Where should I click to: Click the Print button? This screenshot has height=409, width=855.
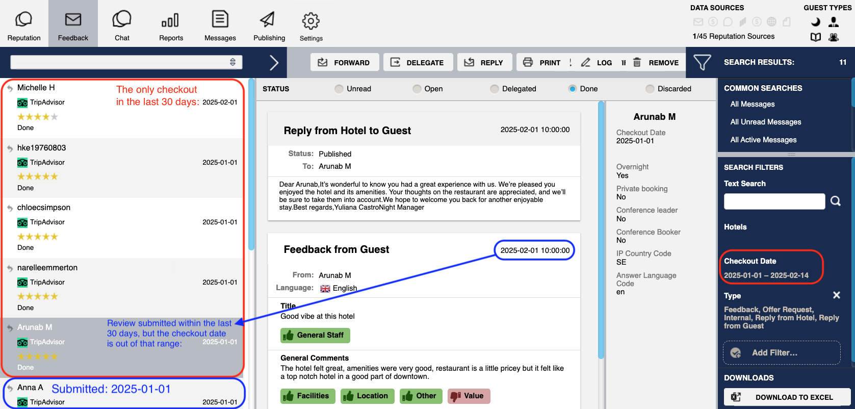pyautogui.click(x=542, y=62)
